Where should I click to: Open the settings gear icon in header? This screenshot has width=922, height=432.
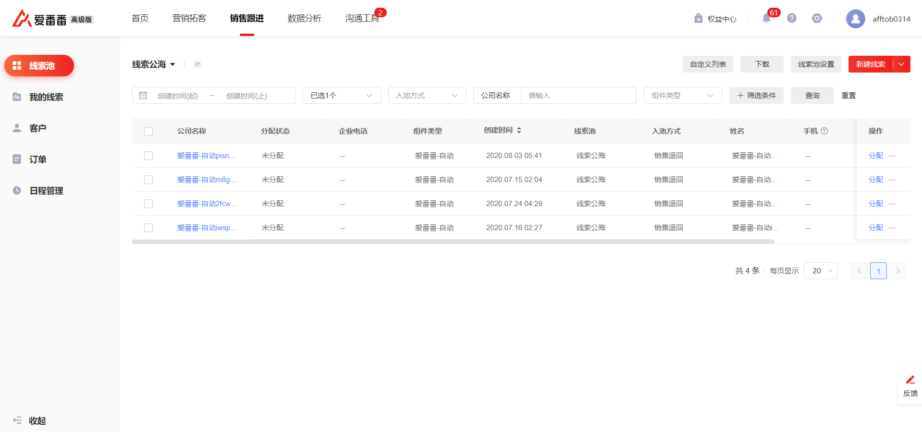[x=817, y=18]
